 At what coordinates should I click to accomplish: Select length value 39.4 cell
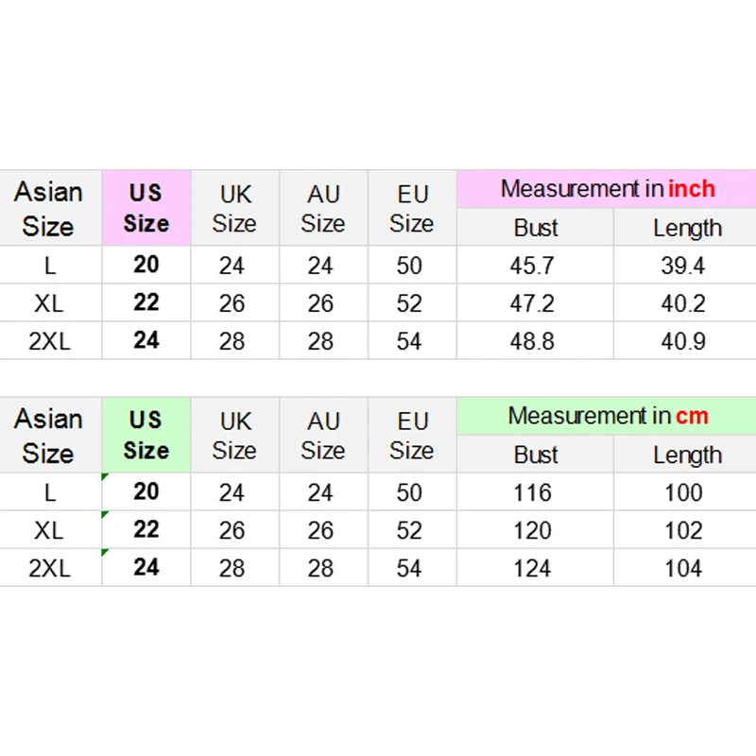(683, 266)
